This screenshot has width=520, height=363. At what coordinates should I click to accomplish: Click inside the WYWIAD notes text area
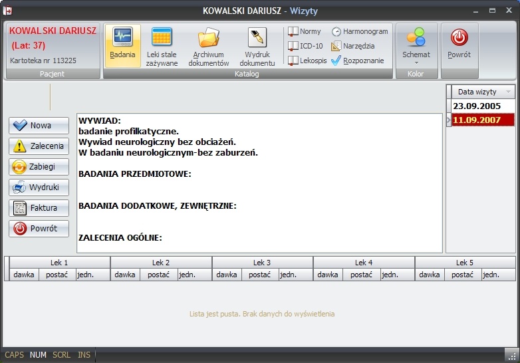[x=260, y=183]
